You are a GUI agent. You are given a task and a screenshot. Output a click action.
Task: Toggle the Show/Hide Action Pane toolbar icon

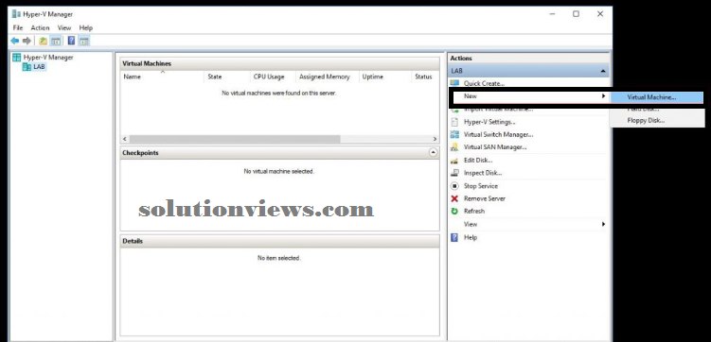(84, 42)
